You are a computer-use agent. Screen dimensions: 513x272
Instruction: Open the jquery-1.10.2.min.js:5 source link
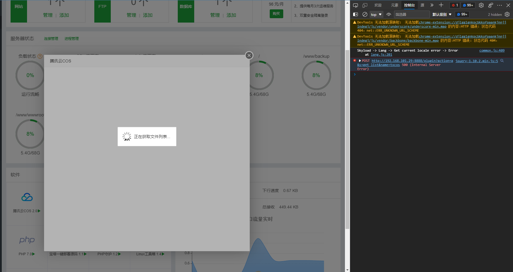(x=477, y=61)
